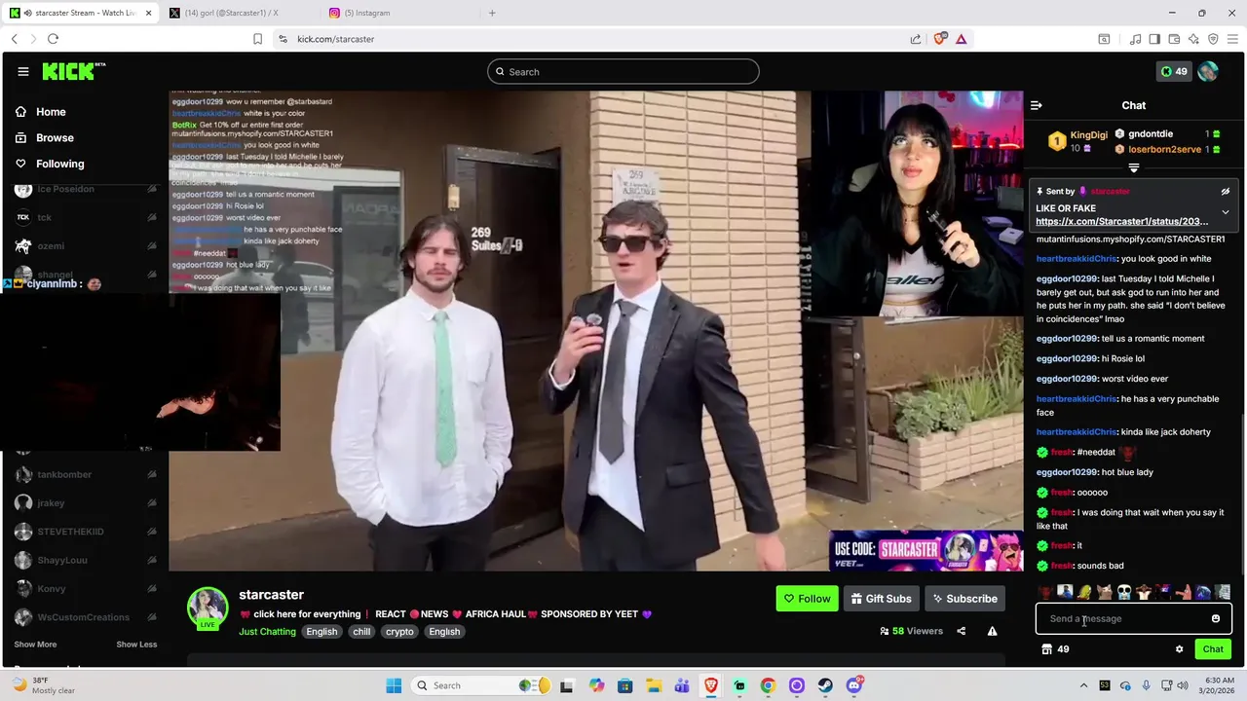Go back in browser history
1247x701 pixels.
14,39
